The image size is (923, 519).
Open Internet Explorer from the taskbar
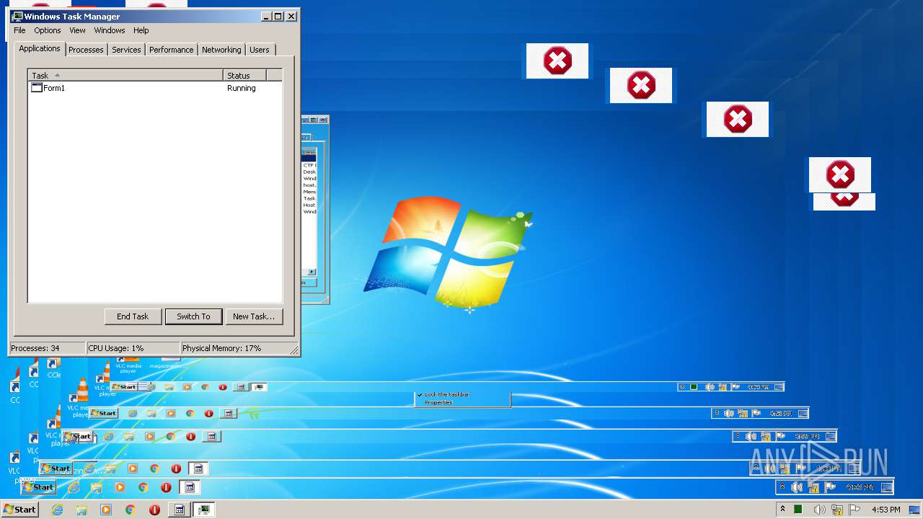[x=57, y=510]
